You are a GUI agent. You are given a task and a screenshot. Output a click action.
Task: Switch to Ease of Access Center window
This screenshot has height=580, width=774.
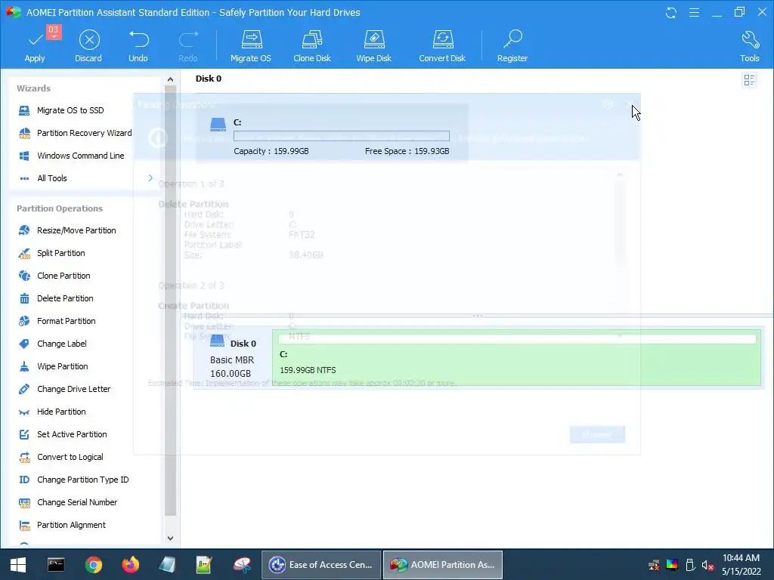pyautogui.click(x=321, y=565)
